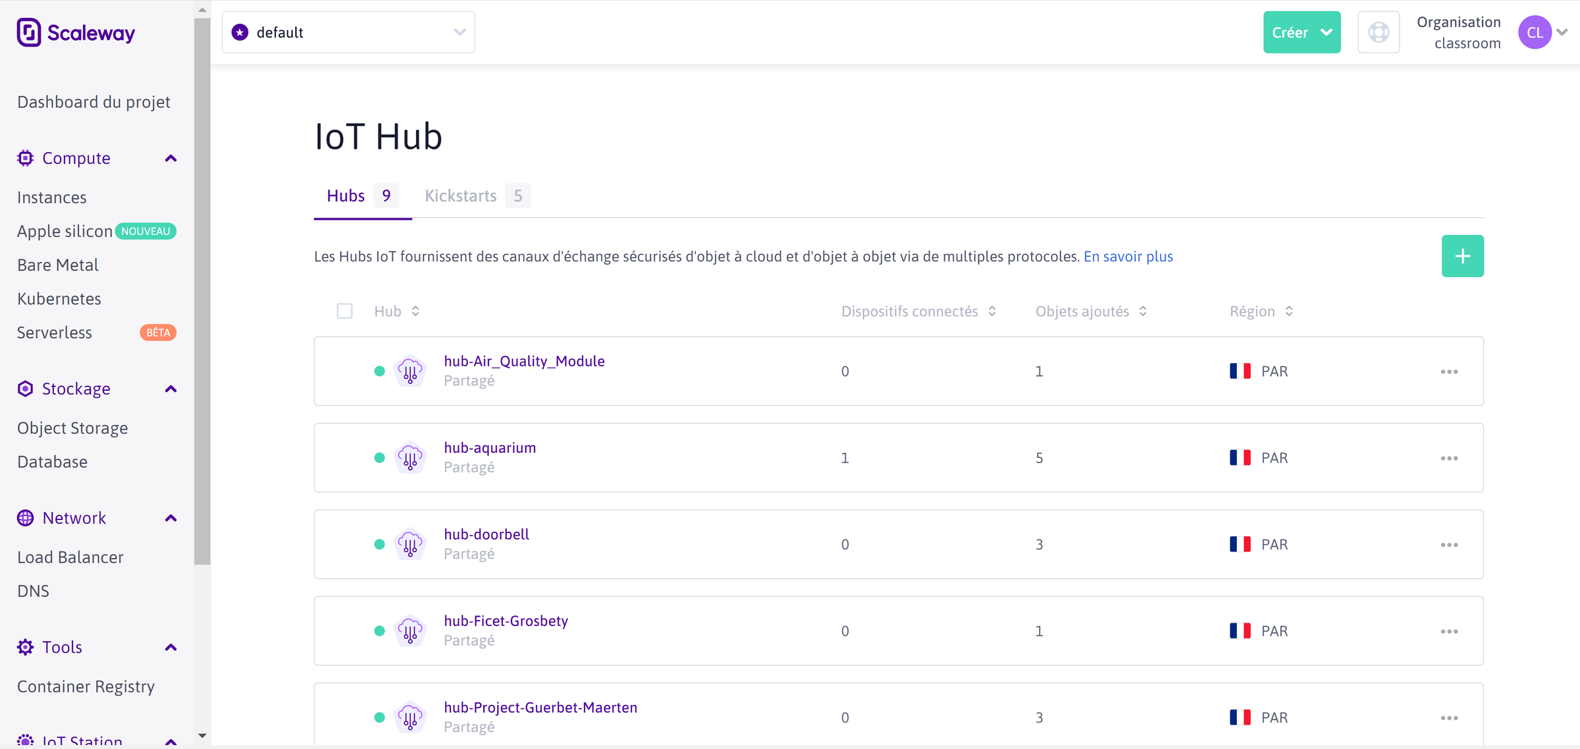Click hub-aquarium cloud icon
Viewport: 1580px width, 749px height.
click(x=410, y=457)
